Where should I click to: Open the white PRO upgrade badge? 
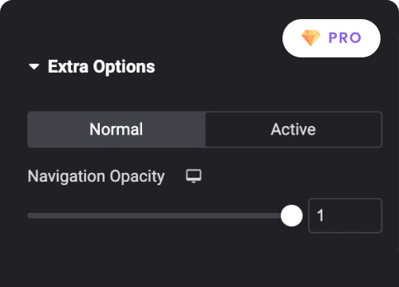tap(331, 38)
